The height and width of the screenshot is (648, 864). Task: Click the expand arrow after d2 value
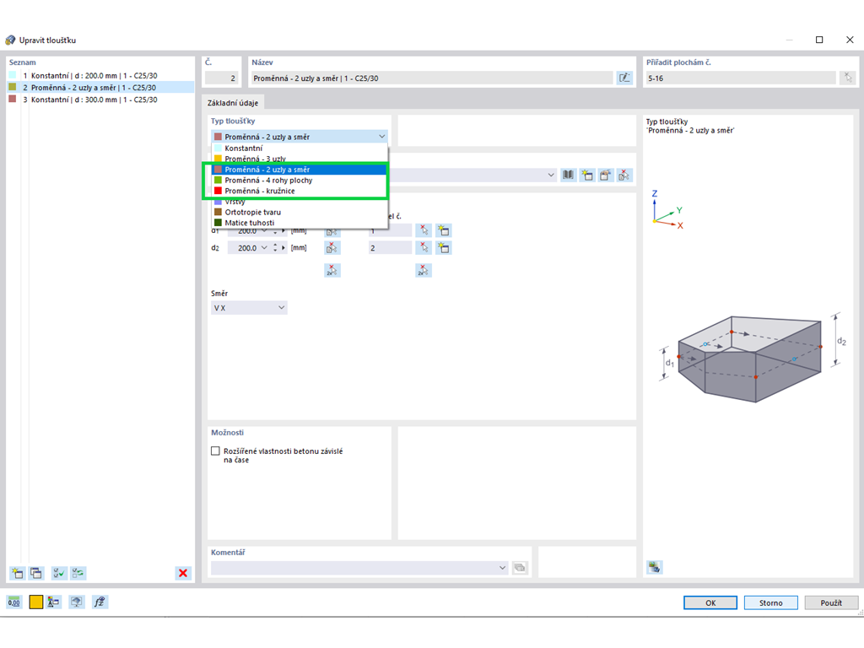tap(283, 248)
